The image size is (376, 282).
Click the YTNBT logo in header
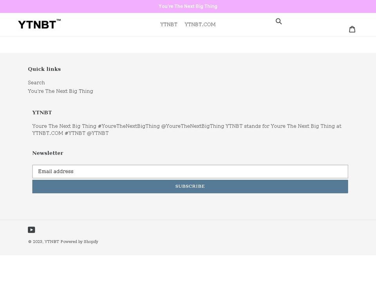click(x=39, y=24)
